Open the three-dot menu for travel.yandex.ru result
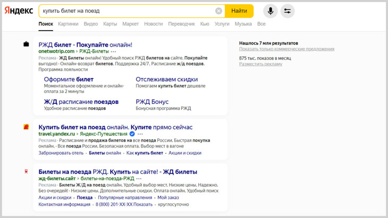Screen dimensions: 388x218 (x=140, y=134)
